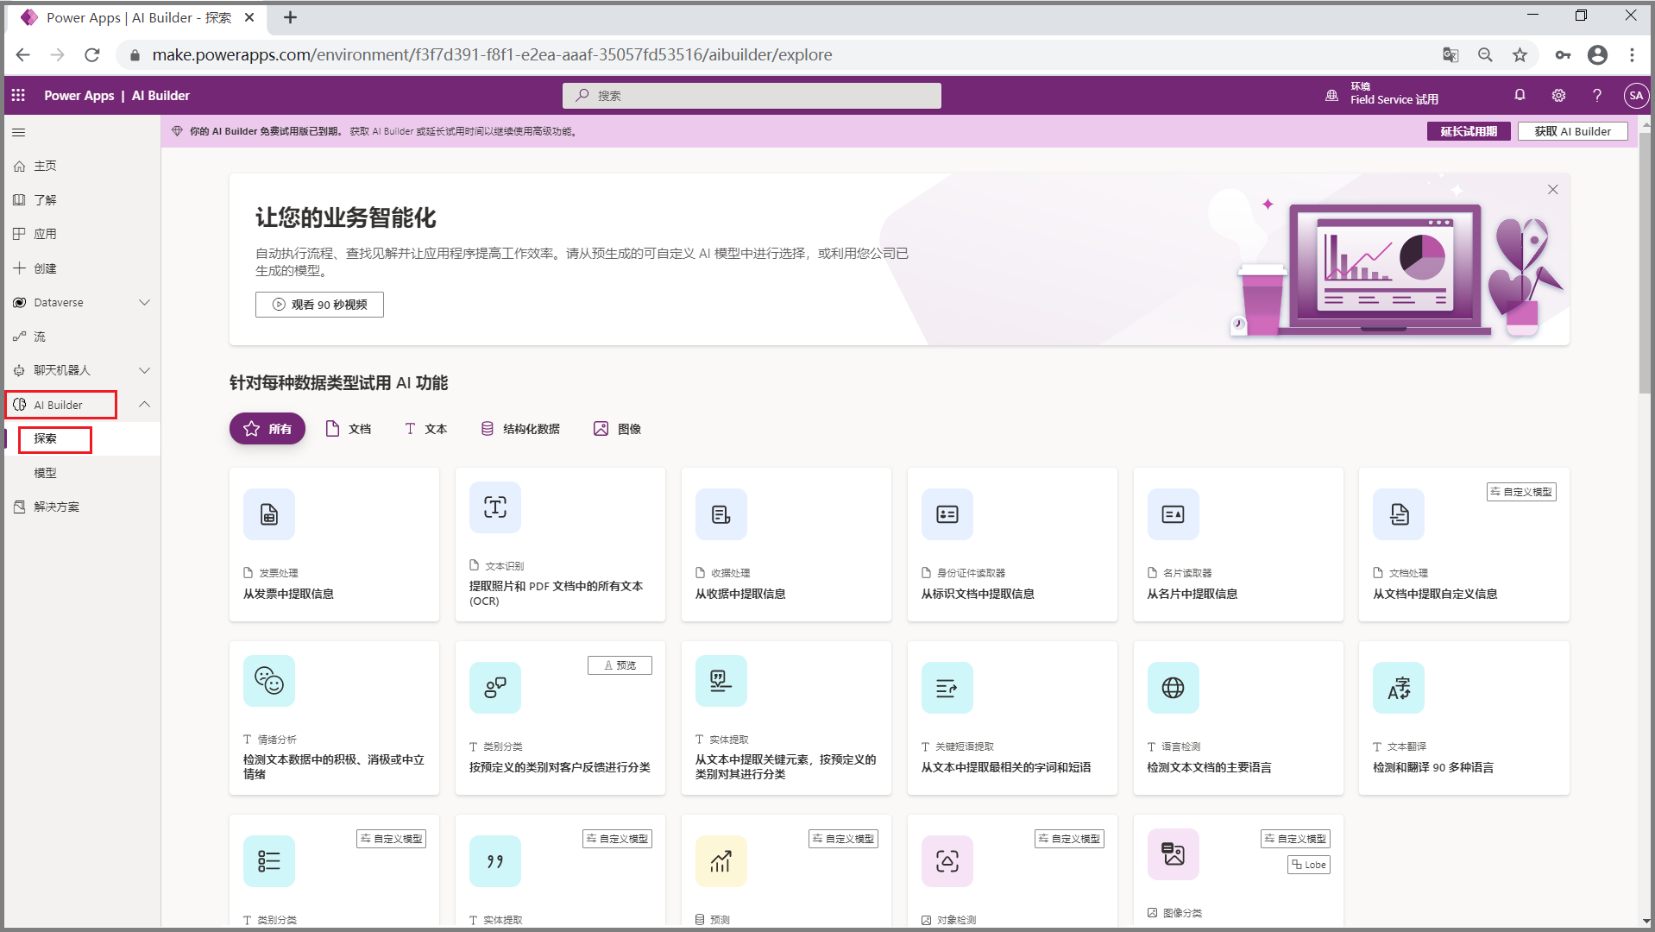Bookmark this page with the star icon
The width and height of the screenshot is (1655, 932).
[x=1520, y=55]
